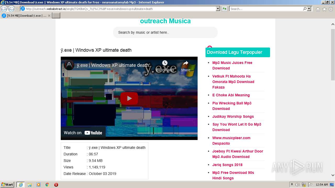
Task: Go forward with the browser Forward arrow
Action: pos(11,9)
